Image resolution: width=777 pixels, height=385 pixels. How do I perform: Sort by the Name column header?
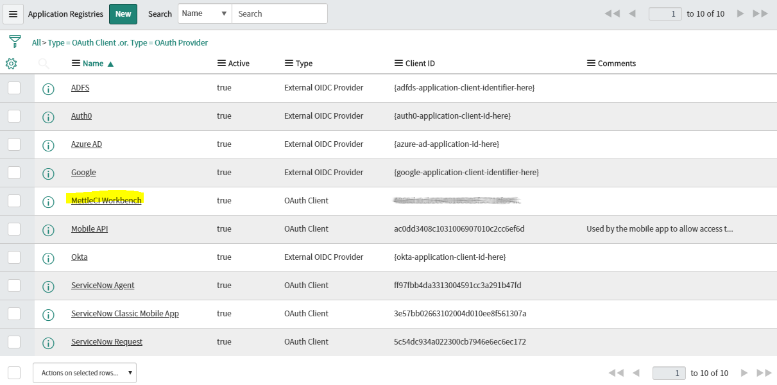point(93,64)
